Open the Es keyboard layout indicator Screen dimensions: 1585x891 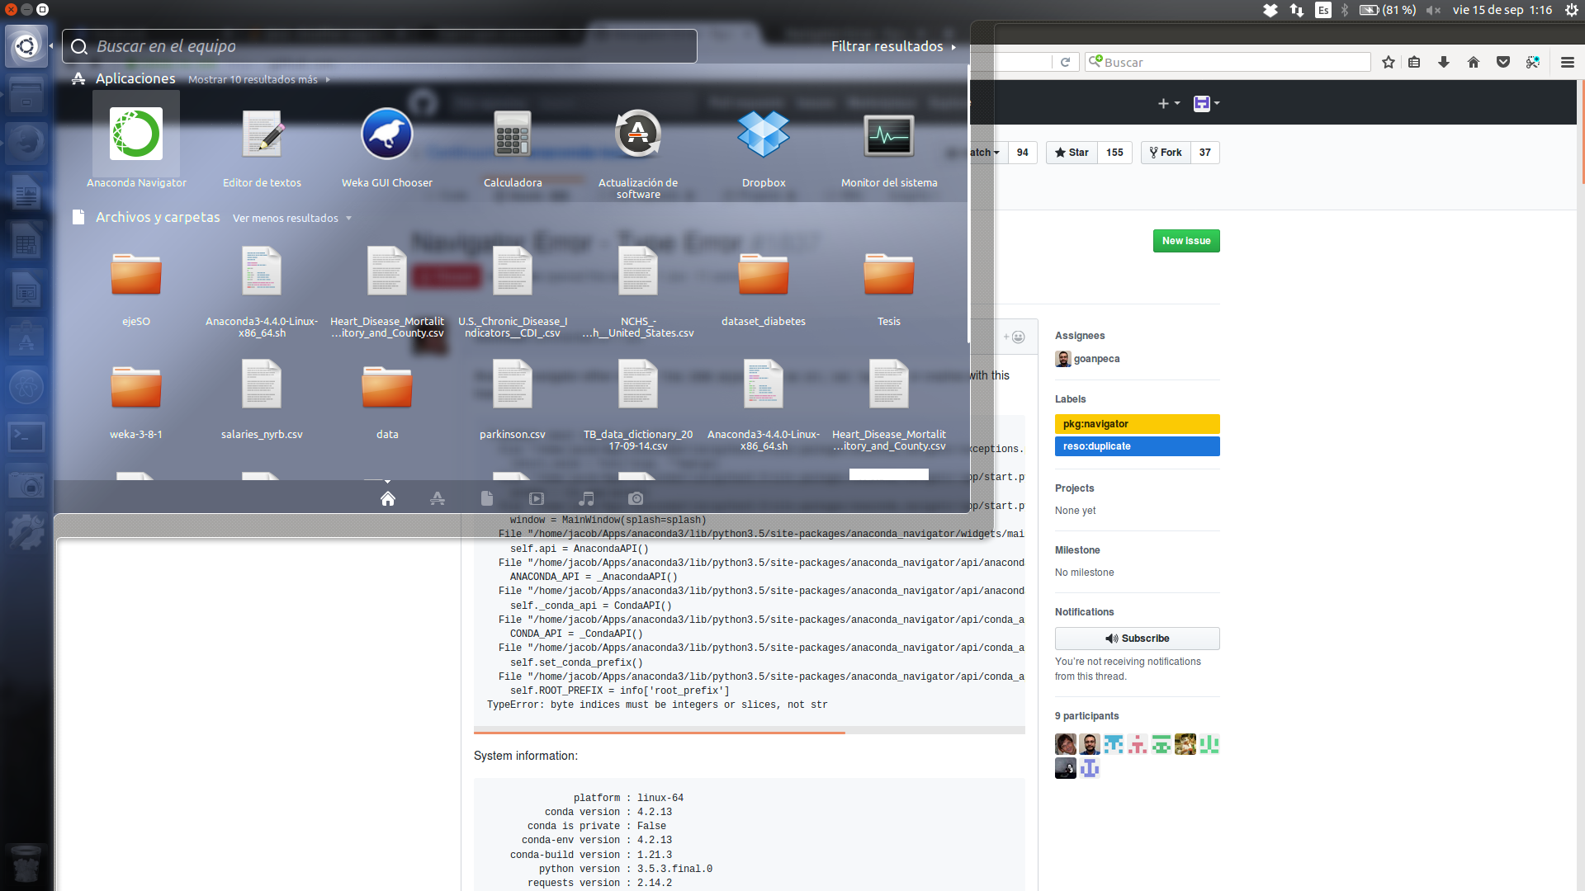click(1322, 10)
